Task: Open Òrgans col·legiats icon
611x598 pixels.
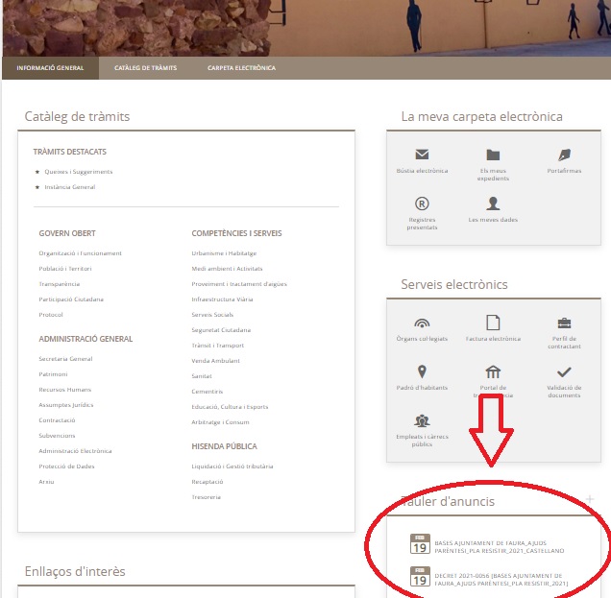Action: point(422,323)
